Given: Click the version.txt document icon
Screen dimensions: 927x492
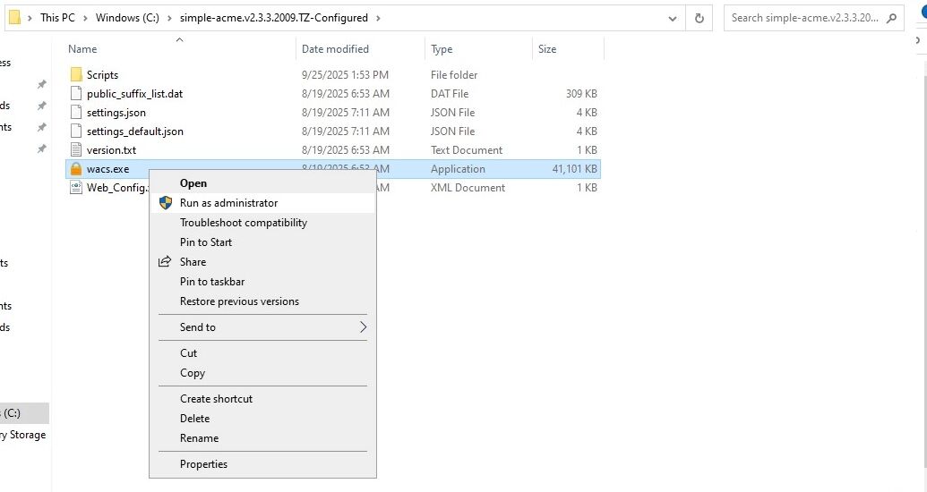Looking at the screenshot, I should pyautogui.click(x=76, y=150).
